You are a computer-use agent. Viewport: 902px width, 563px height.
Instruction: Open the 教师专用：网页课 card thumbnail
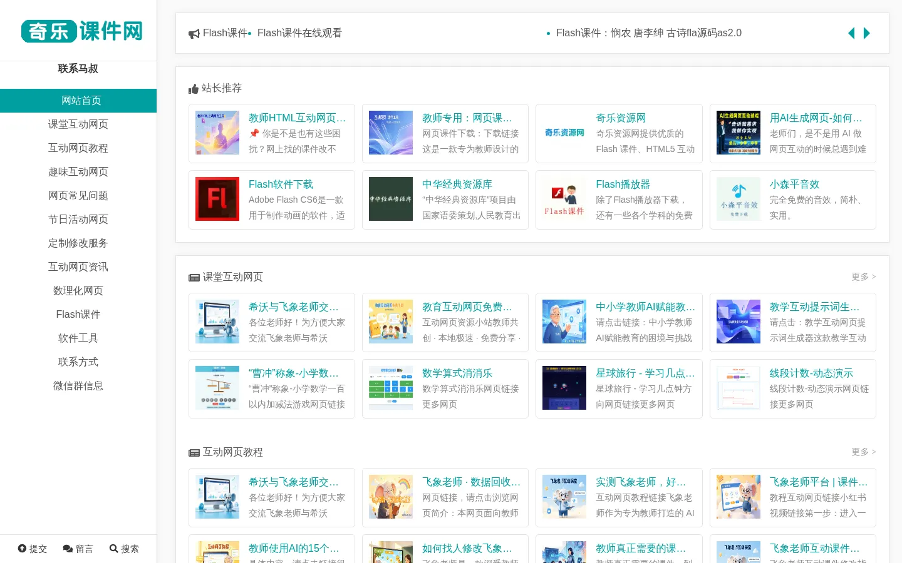pos(391,133)
